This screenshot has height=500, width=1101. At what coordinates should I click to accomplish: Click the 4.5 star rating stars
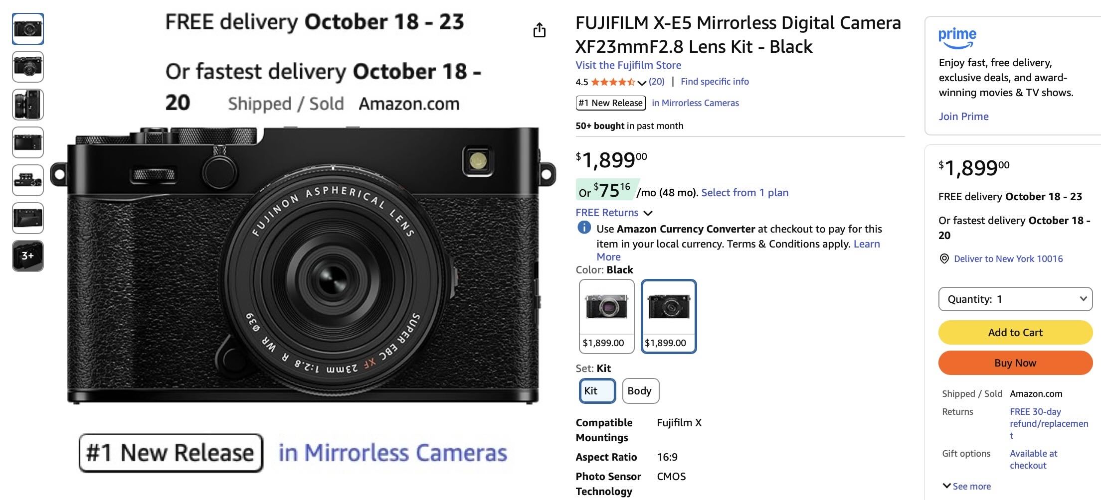(x=613, y=81)
